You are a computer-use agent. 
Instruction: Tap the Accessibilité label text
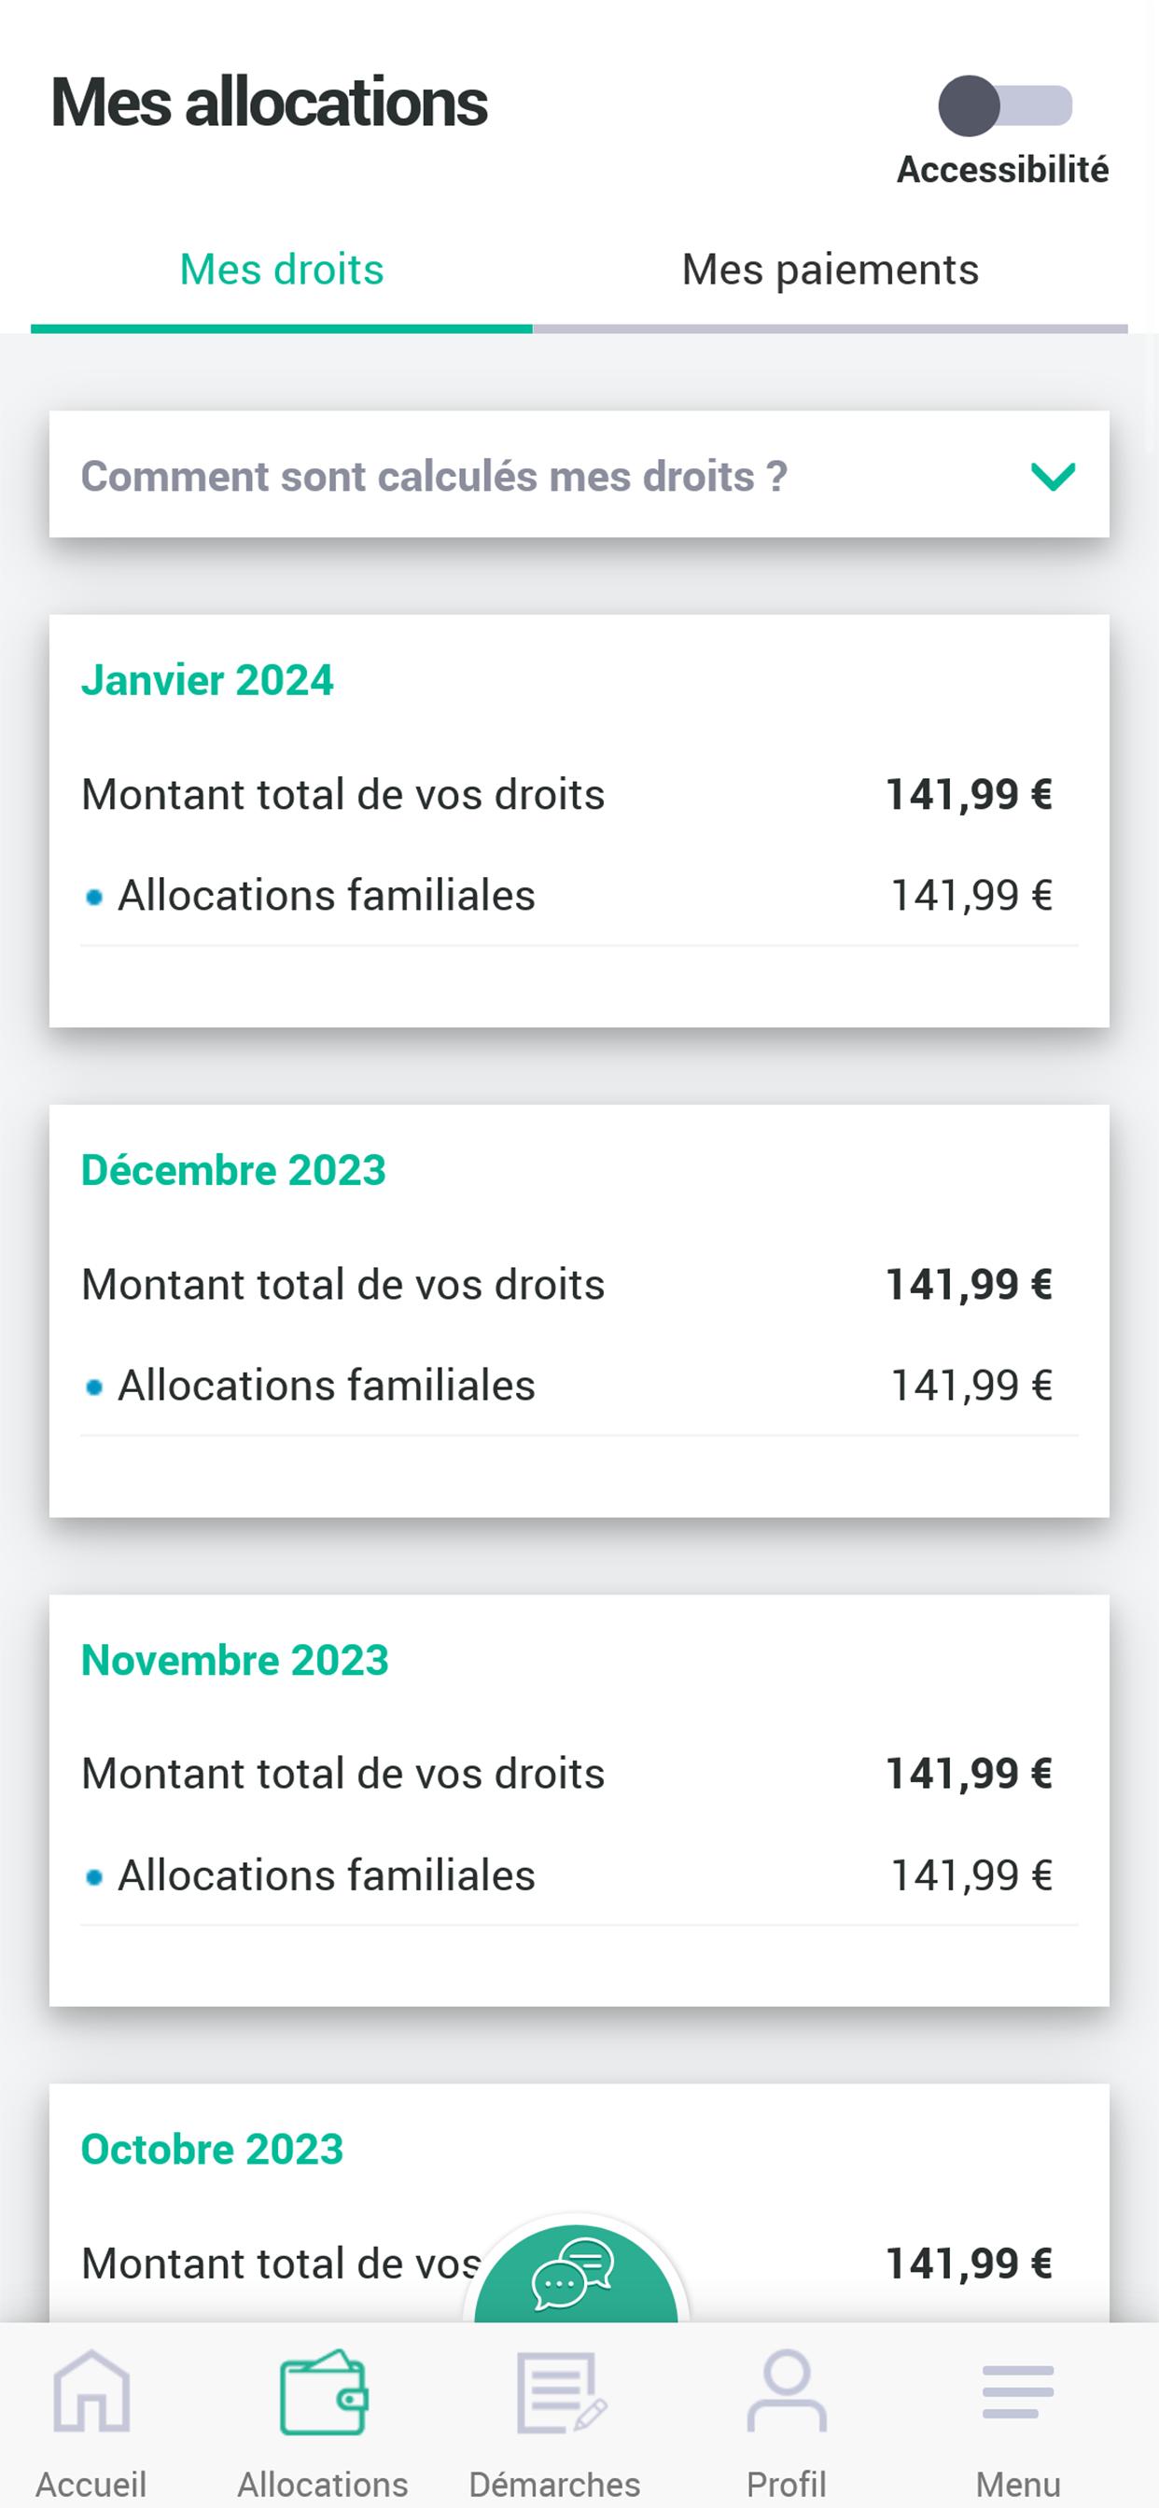point(1002,170)
